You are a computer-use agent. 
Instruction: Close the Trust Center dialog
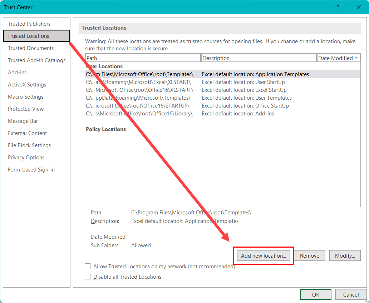pos(359,7)
